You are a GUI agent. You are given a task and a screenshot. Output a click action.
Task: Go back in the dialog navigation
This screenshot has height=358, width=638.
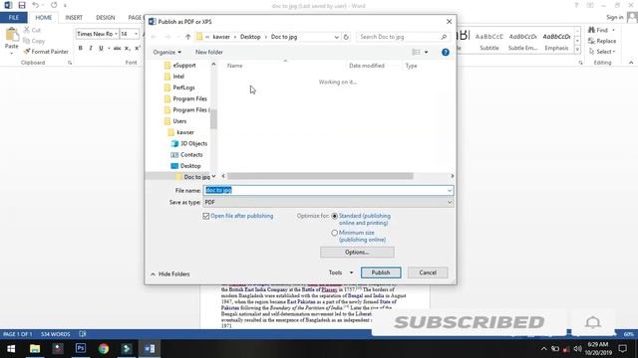[x=154, y=37]
